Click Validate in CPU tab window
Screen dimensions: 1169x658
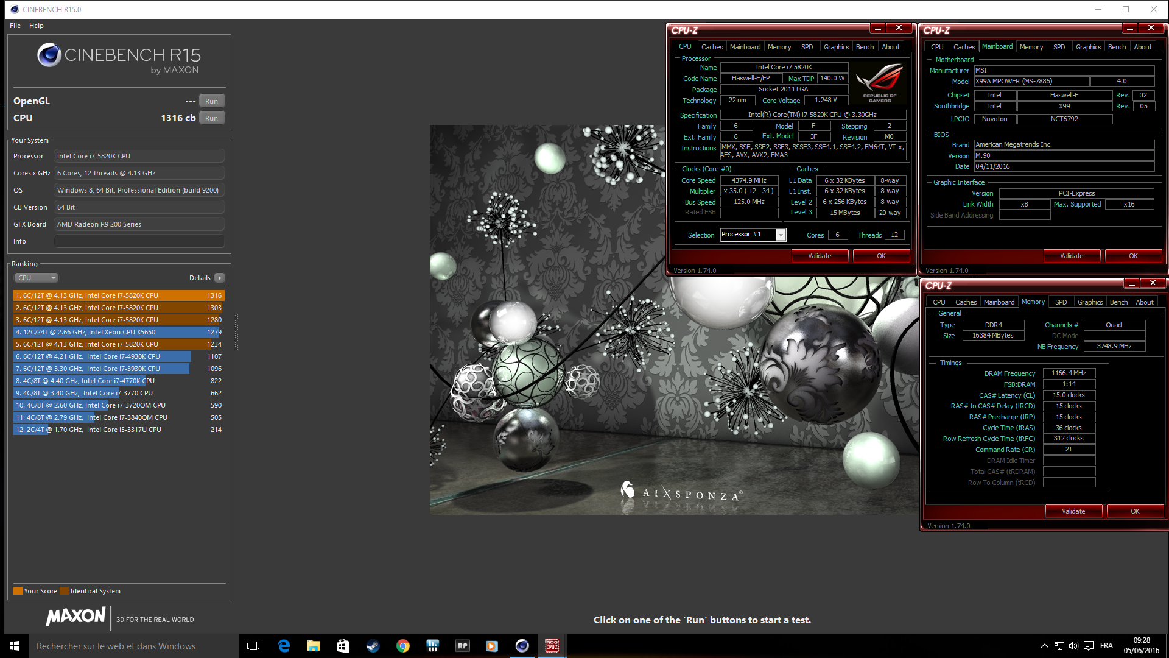pyautogui.click(x=820, y=256)
